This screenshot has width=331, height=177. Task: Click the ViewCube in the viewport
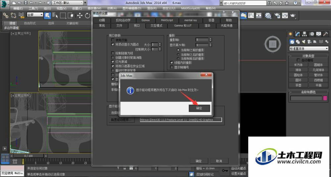(x=272, y=44)
